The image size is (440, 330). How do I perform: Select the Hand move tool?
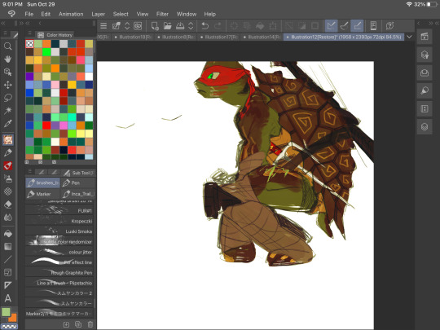point(8,59)
